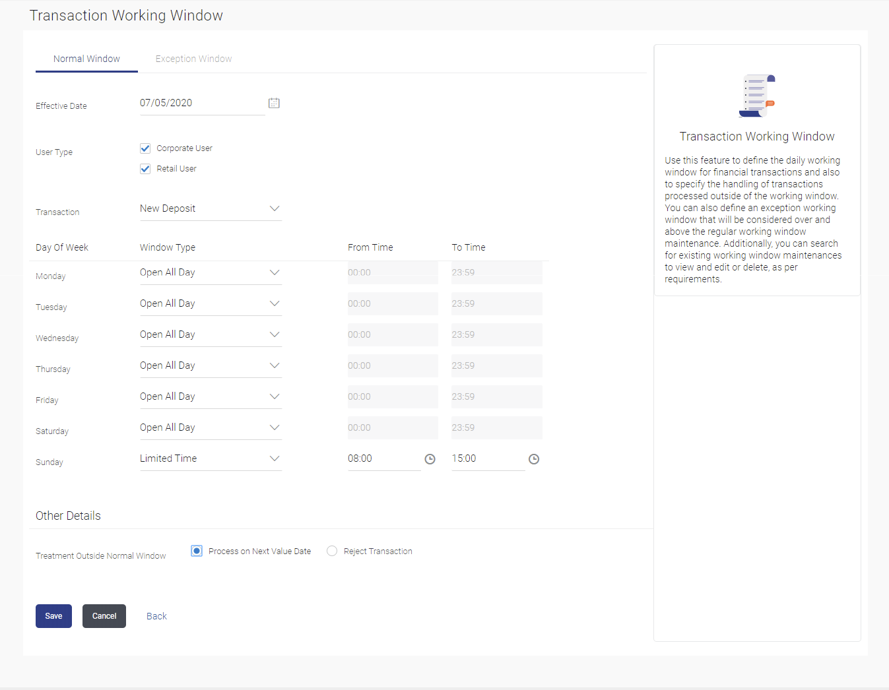This screenshot has height=690, width=889.
Task: Click the Back link
Action: [156, 616]
